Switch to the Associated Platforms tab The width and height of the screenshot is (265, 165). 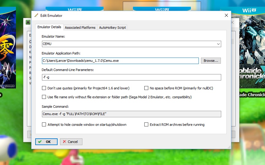(x=80, y=28)
